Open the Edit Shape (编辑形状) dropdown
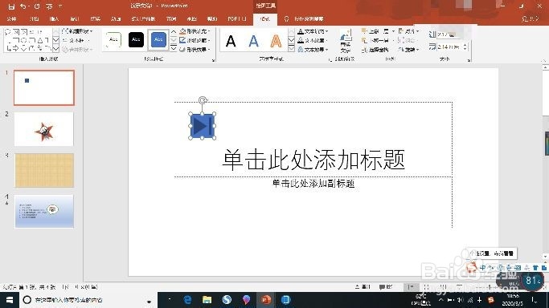The height and width of the screenshot is (308, 549). tap(77, 31)
